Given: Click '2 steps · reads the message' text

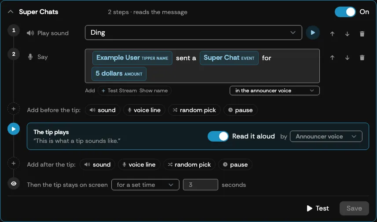Looking at the screenshot, I should point(147,12).
